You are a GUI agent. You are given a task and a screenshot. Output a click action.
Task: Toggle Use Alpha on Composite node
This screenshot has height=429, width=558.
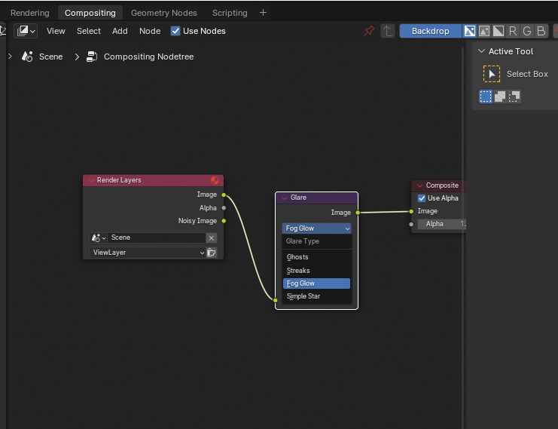422,198
